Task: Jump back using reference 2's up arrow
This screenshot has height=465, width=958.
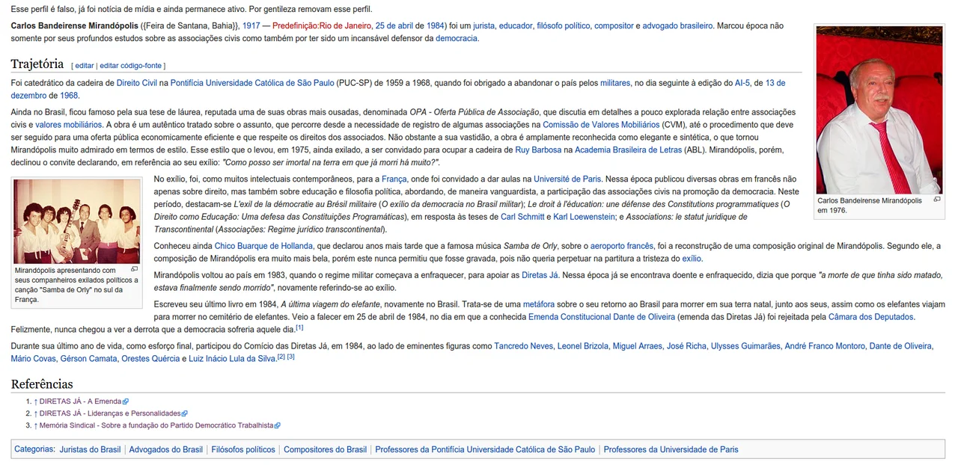Action: click(35, 413)
